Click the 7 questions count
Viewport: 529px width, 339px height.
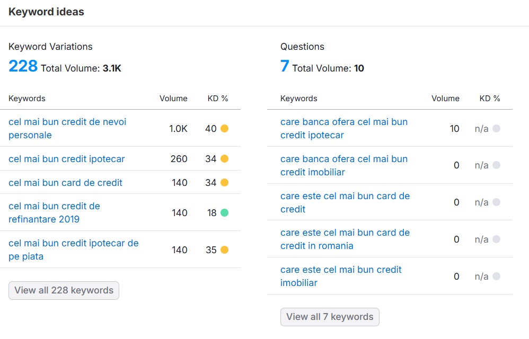pos(285,66)
